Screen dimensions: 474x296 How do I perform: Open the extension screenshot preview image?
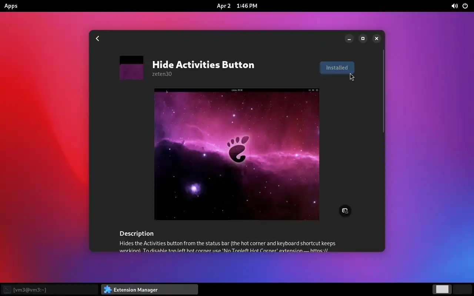coord(237,154)
